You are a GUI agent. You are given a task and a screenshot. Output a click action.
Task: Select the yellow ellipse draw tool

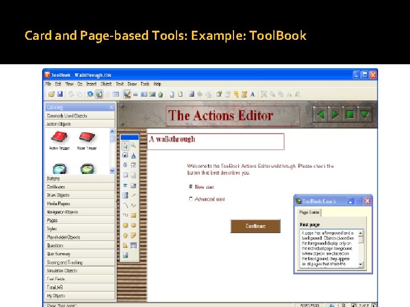[133, 225]
